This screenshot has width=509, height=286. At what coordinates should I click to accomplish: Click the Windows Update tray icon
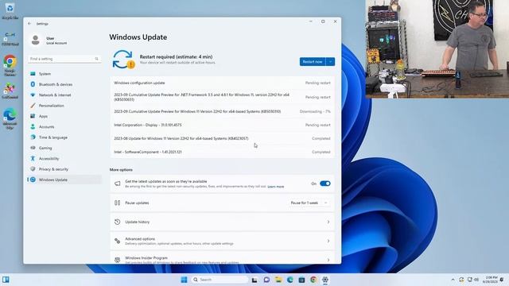click(x=461, y=280)
